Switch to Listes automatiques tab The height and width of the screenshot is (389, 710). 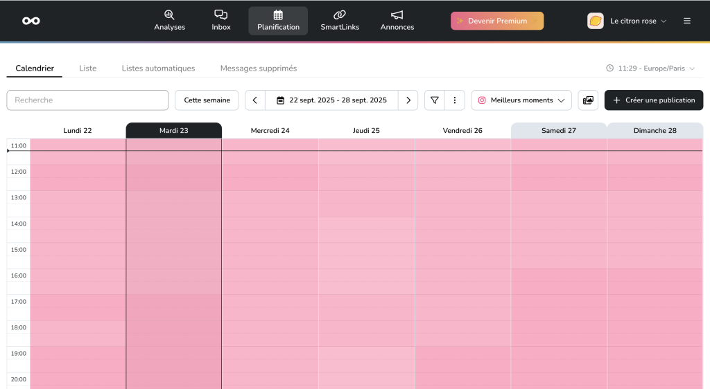(158, 69)
